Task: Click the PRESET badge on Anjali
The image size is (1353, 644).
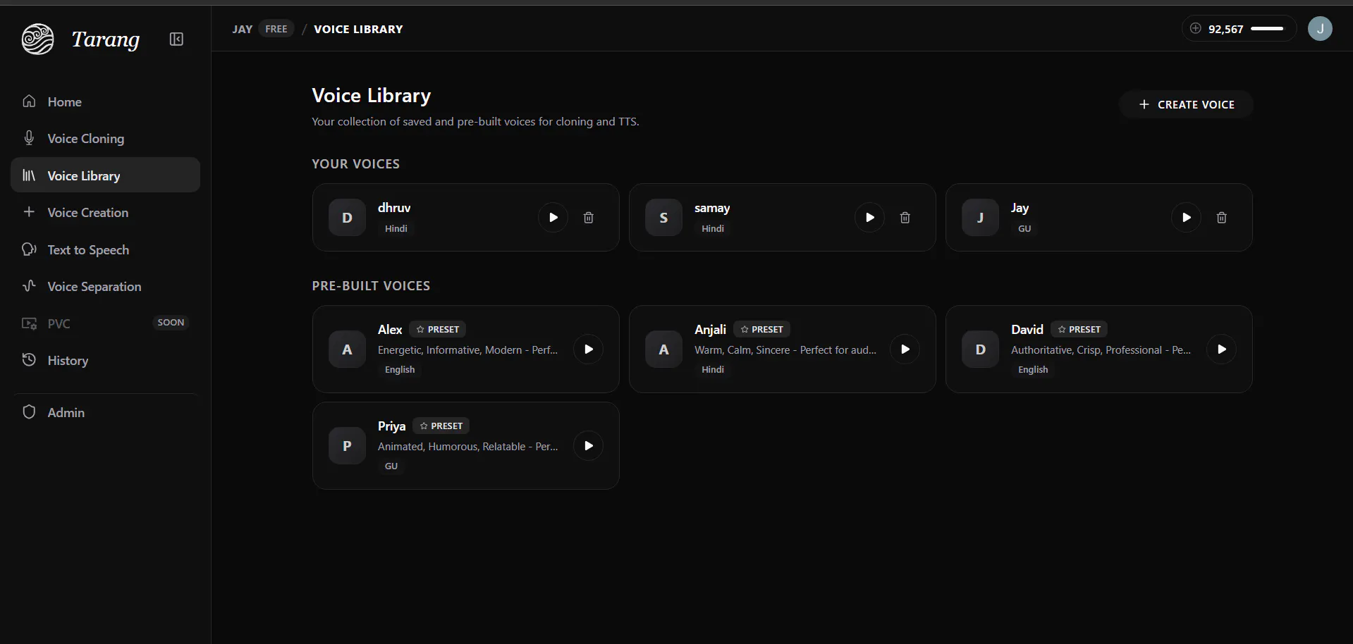Action: (x=762, y=329)
